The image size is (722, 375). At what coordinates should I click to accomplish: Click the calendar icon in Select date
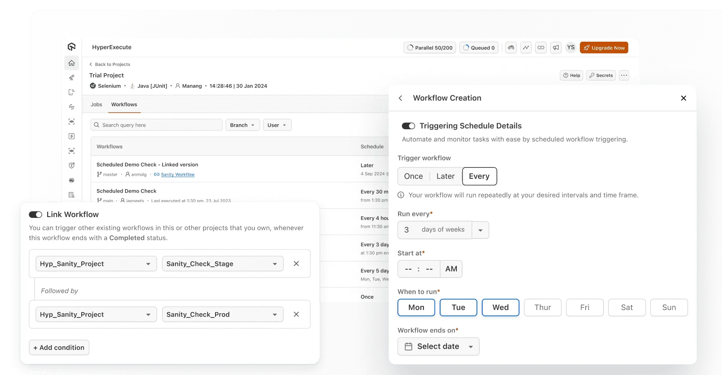click(409, 347)
